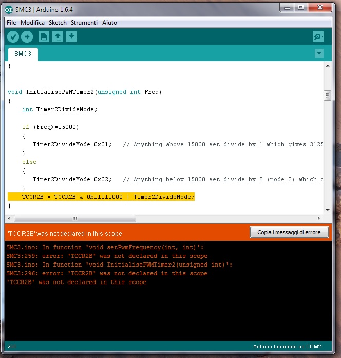341x358 pixels.
Task: Open the tab dropdown arrow menu
Action: 319,53
